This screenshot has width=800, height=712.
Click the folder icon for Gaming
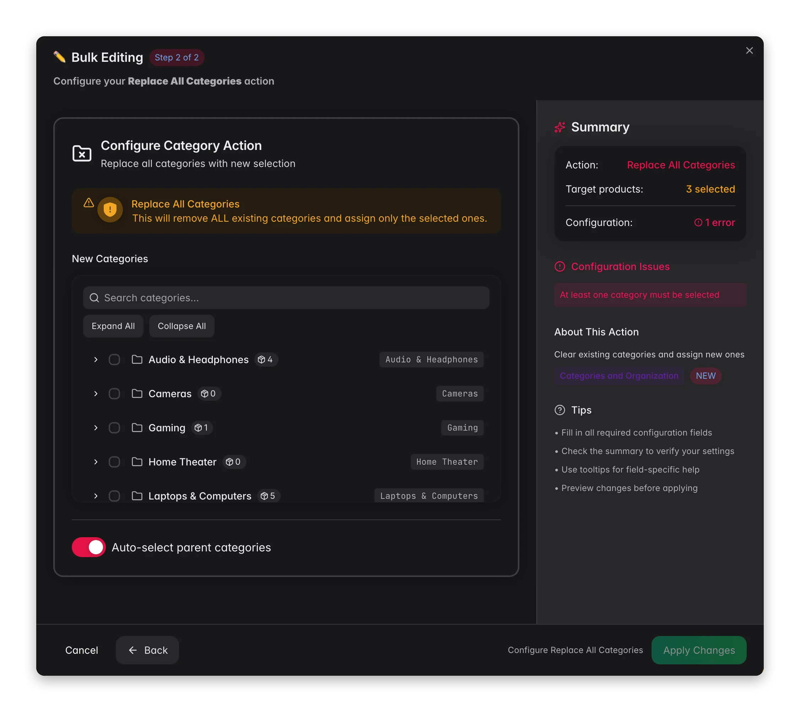coord(137,427)
